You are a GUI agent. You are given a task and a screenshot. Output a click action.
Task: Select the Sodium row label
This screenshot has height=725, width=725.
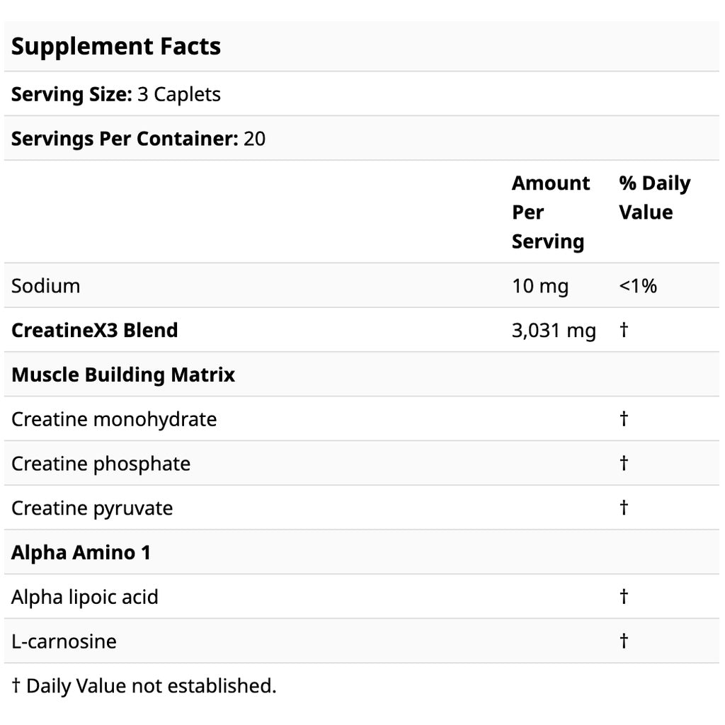(x=46, y=286)
